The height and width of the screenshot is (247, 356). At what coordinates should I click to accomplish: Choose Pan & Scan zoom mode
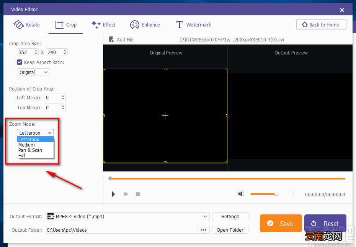pos(36,150)
